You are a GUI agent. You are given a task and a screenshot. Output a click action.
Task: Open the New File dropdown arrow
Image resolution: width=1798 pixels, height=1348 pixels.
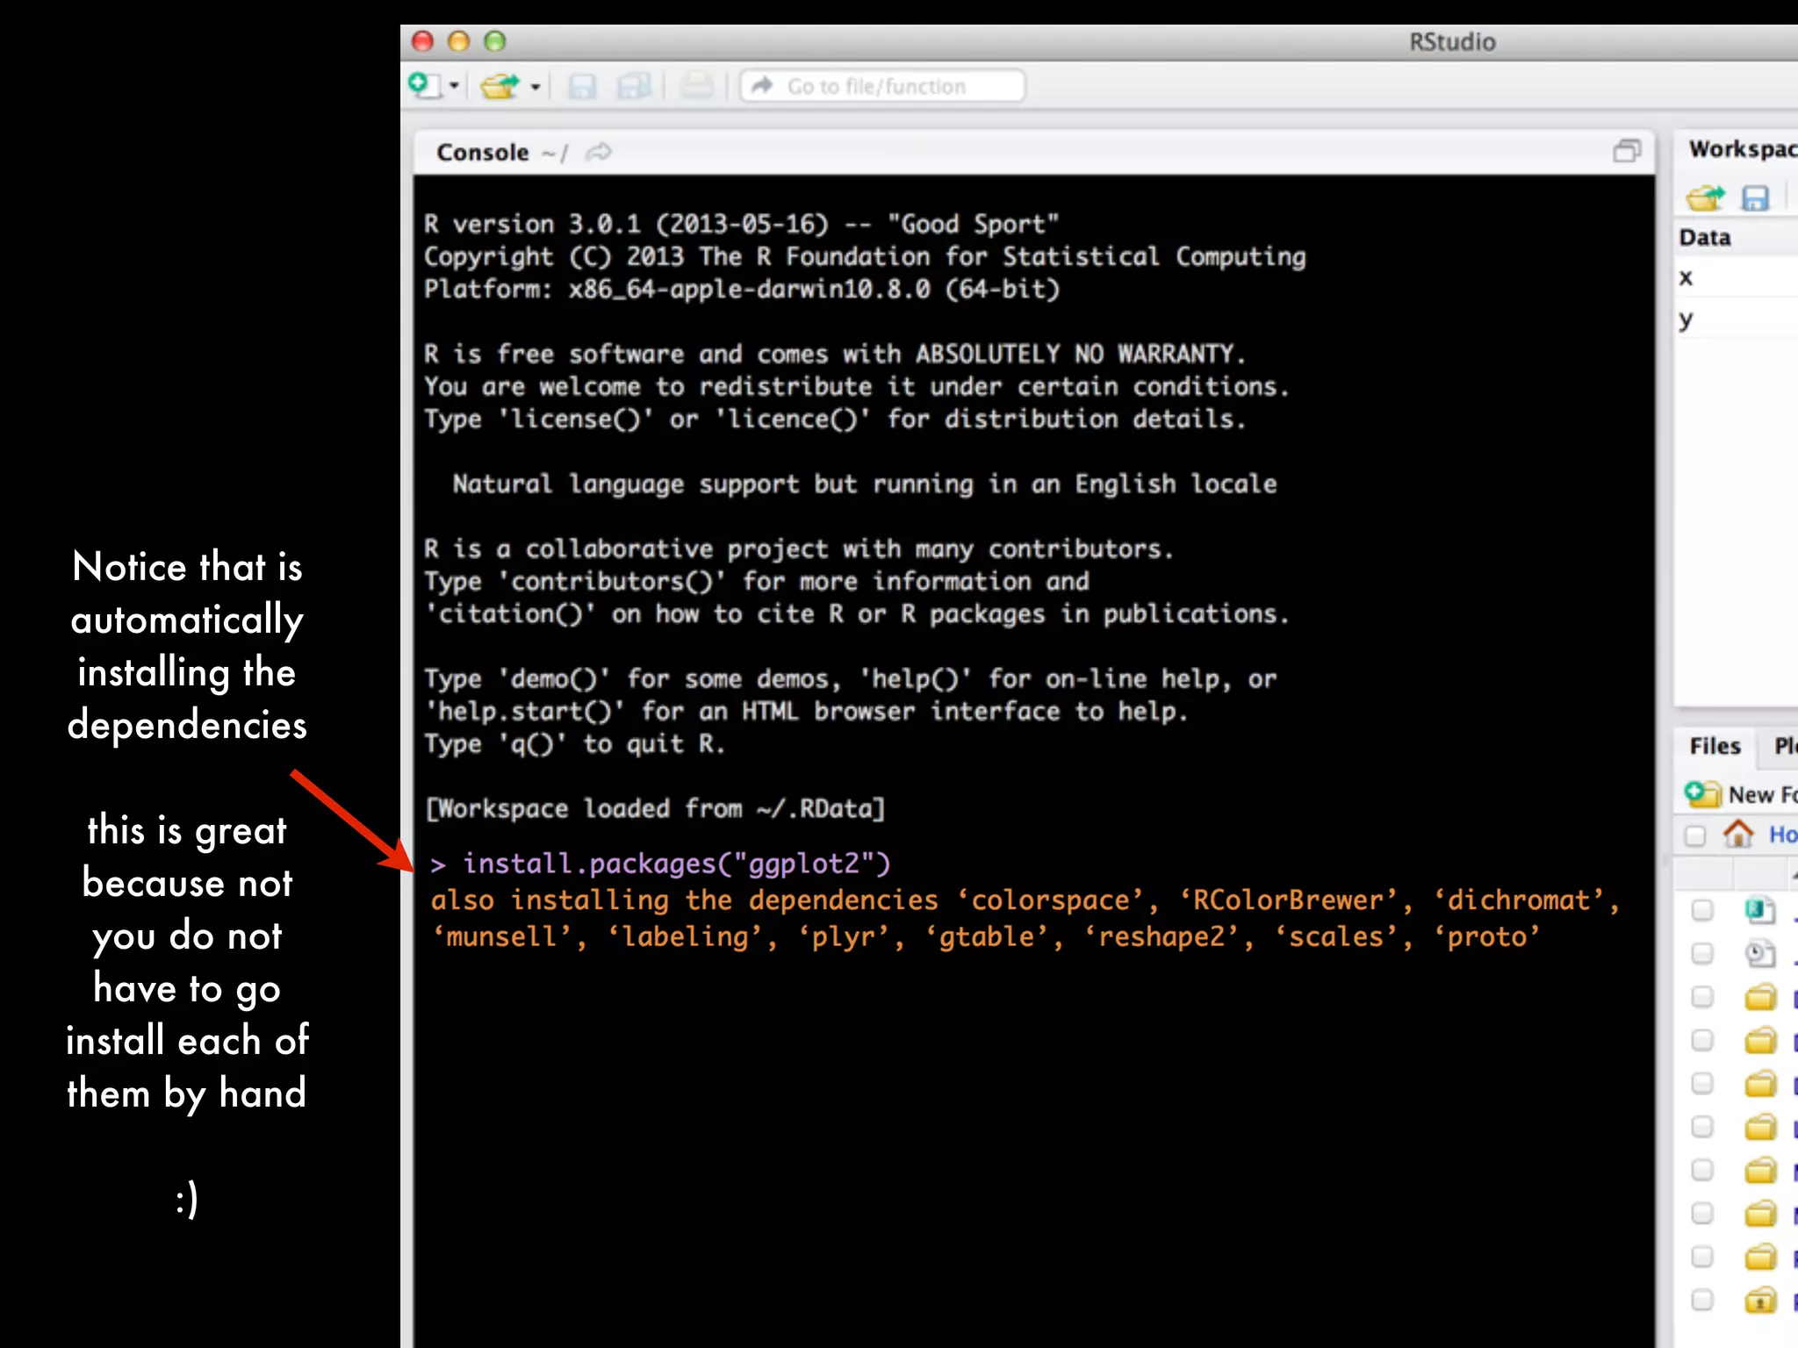(x=454, y=86)
